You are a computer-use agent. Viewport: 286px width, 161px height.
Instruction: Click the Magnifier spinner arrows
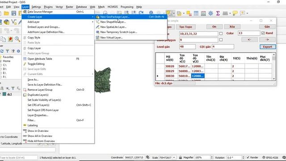211,157
